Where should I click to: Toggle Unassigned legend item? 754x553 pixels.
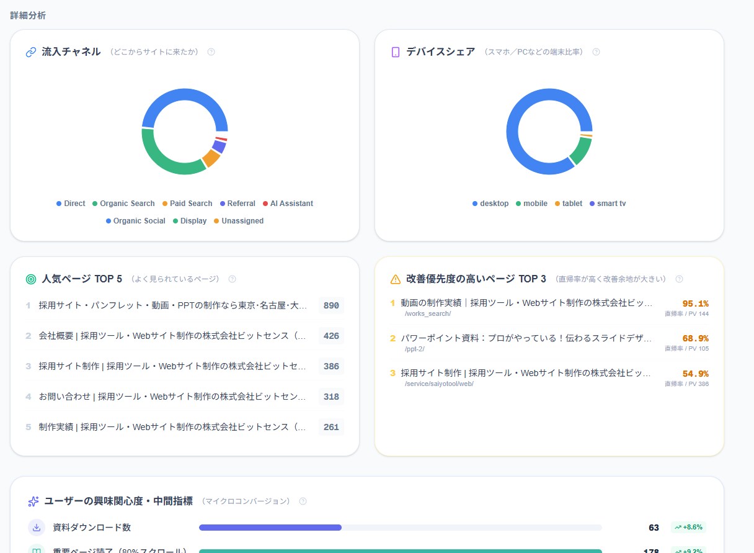(x=239, y=221)
